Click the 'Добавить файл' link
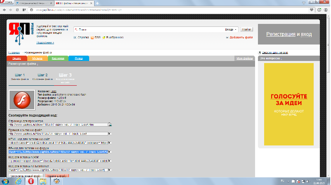331x185 pixels. pyautogui.click(x=240, y=37)
